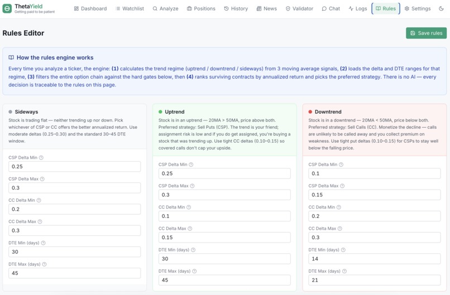Click Downtrend CSP Delta Min field 0.1
The image size is (450, 295).
coord(375,173)
